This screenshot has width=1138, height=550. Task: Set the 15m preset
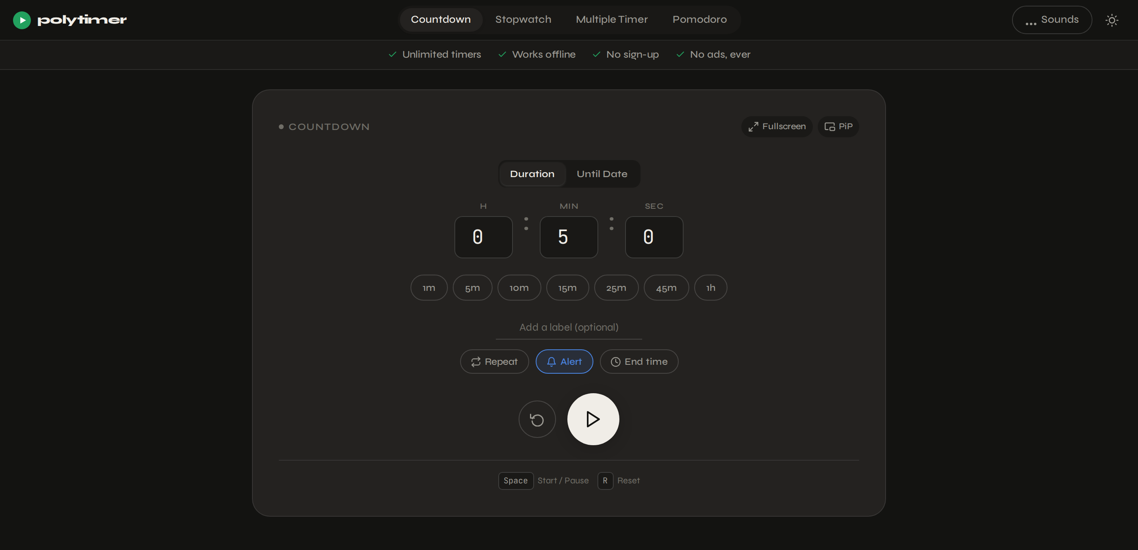[x=567, y=288]
